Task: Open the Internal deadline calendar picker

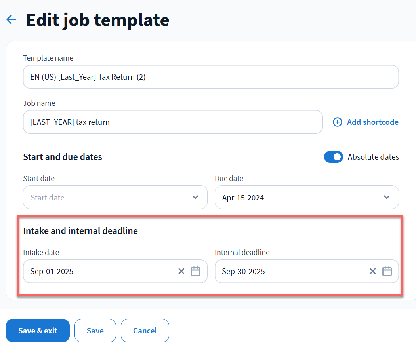Action: tap(387, 271)
